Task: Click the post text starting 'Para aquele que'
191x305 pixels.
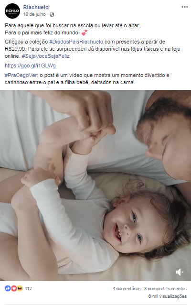Action: pyautogui.click(x=72, y=29)
